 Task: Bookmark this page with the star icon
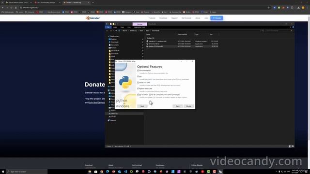click(268, 8)
